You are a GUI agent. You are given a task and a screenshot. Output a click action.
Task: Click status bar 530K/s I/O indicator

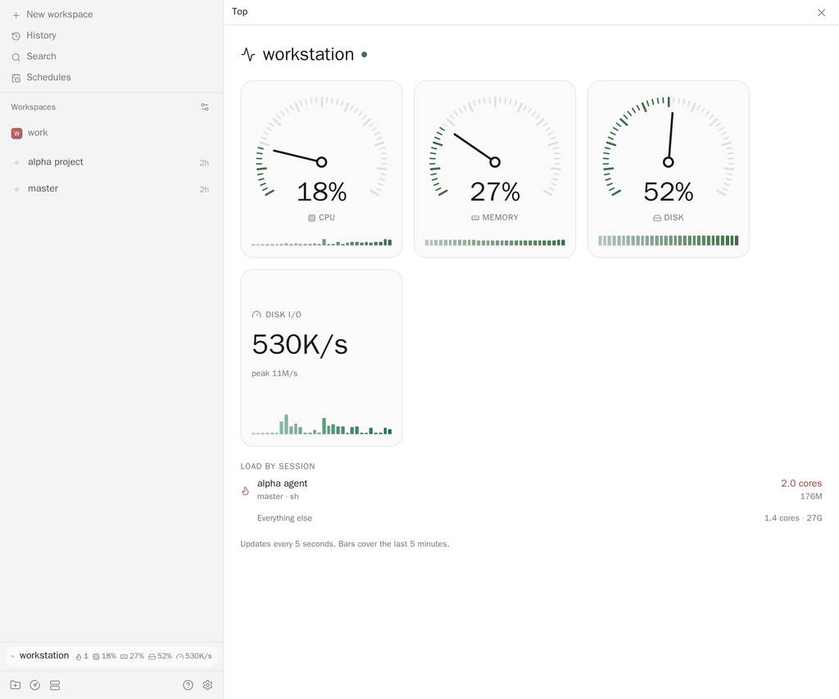coord(194,656)
